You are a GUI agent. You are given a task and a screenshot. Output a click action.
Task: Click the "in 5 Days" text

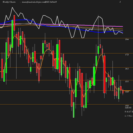pyautogui.click(x=128, y=116)
